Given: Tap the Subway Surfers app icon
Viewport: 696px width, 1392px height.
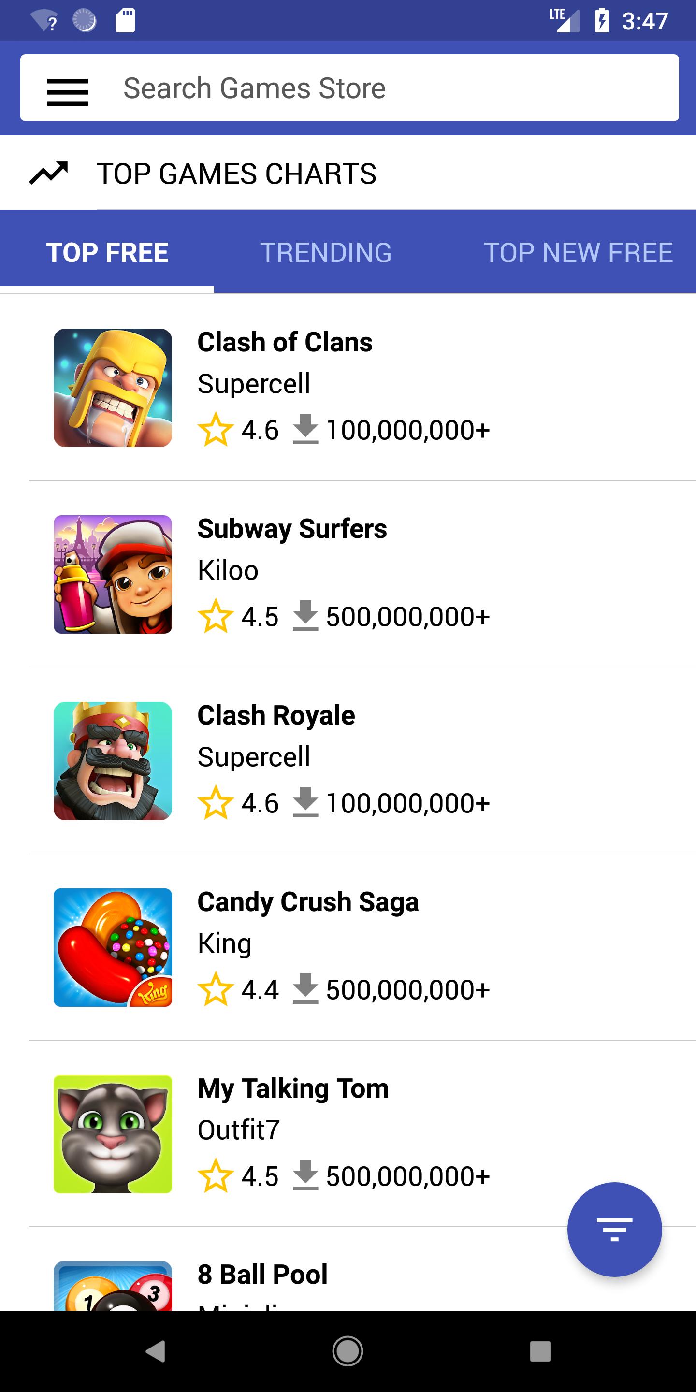Looking at the screenshot, I should pos(113,574).
